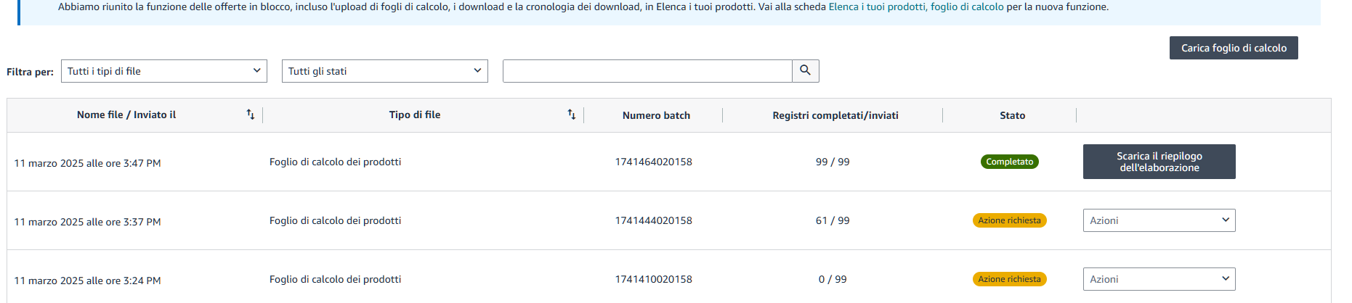Select the Numero batch column header

(656, 115)
